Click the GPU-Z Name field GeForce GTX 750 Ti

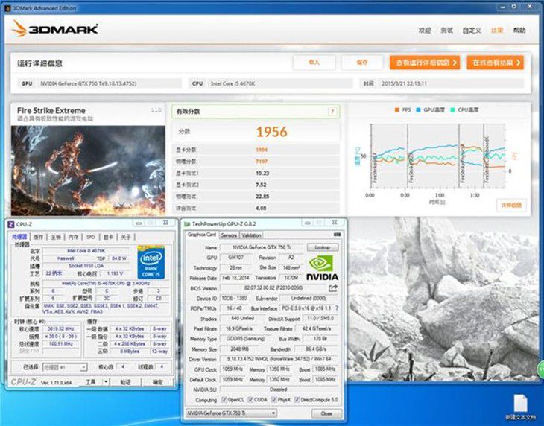tap(262, 247)
